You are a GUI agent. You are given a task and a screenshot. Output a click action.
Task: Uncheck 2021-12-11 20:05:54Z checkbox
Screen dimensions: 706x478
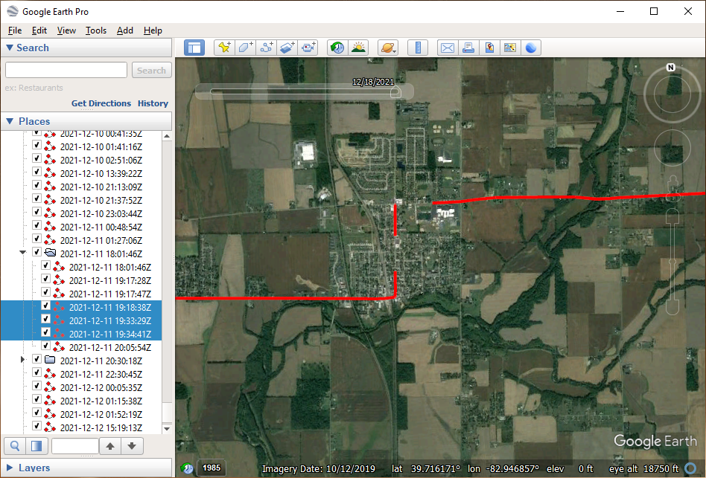(45, 346)
